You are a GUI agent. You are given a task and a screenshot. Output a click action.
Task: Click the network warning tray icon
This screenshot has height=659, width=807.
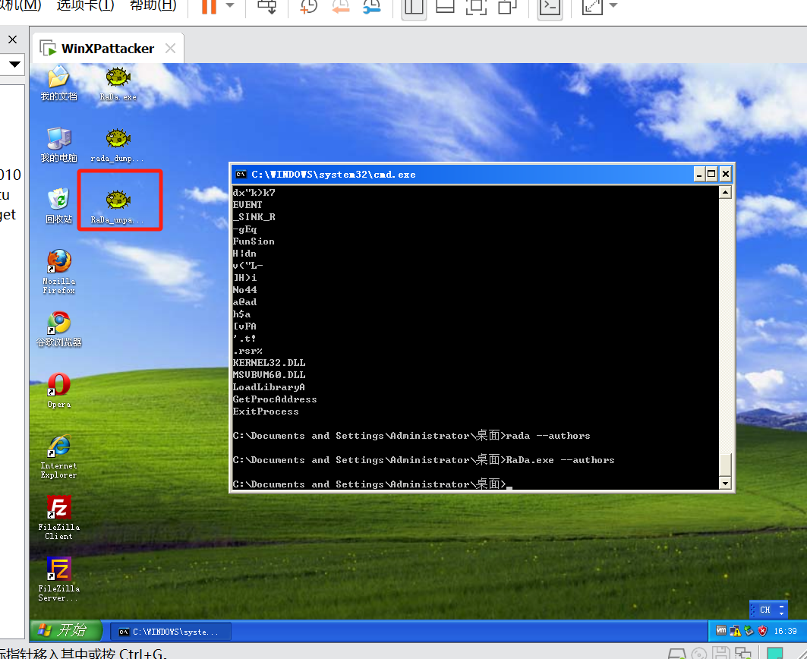tap(735, 631)
